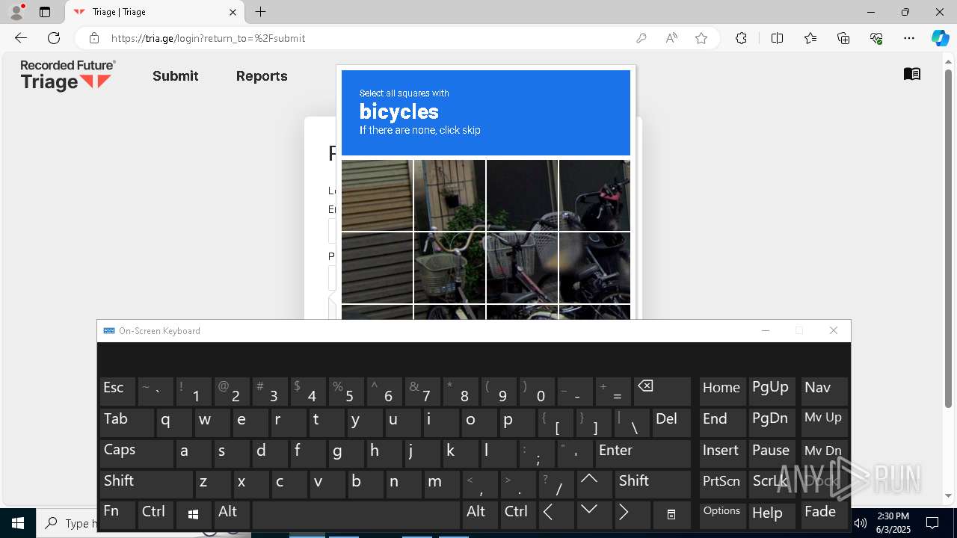Click the Windows logo key on keyboard
957x538 pixels.
click(193, 514)
